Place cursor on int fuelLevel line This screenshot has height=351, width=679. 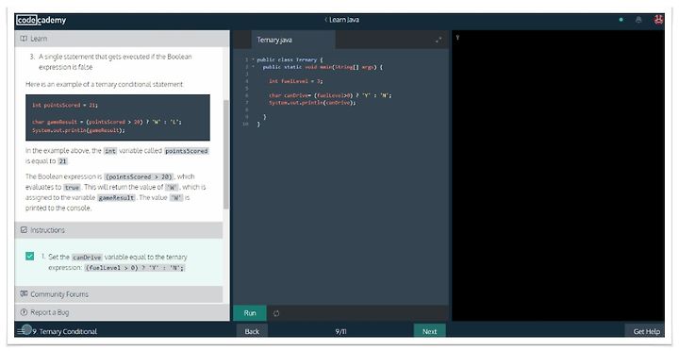tap(296, 81)
